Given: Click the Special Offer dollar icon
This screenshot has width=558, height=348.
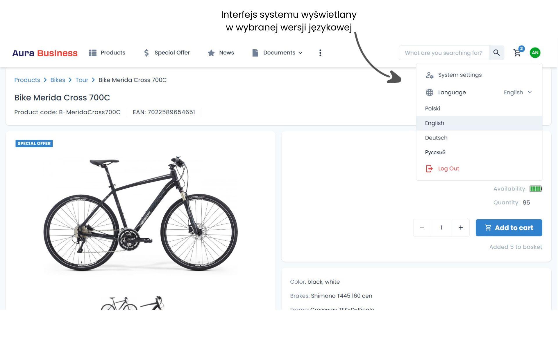Looking at the screenshot, I should pos(146,52).
